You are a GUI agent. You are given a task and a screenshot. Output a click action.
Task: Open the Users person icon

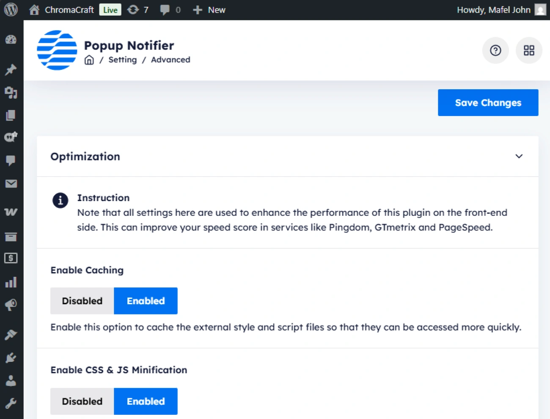(x=11, y=380)
